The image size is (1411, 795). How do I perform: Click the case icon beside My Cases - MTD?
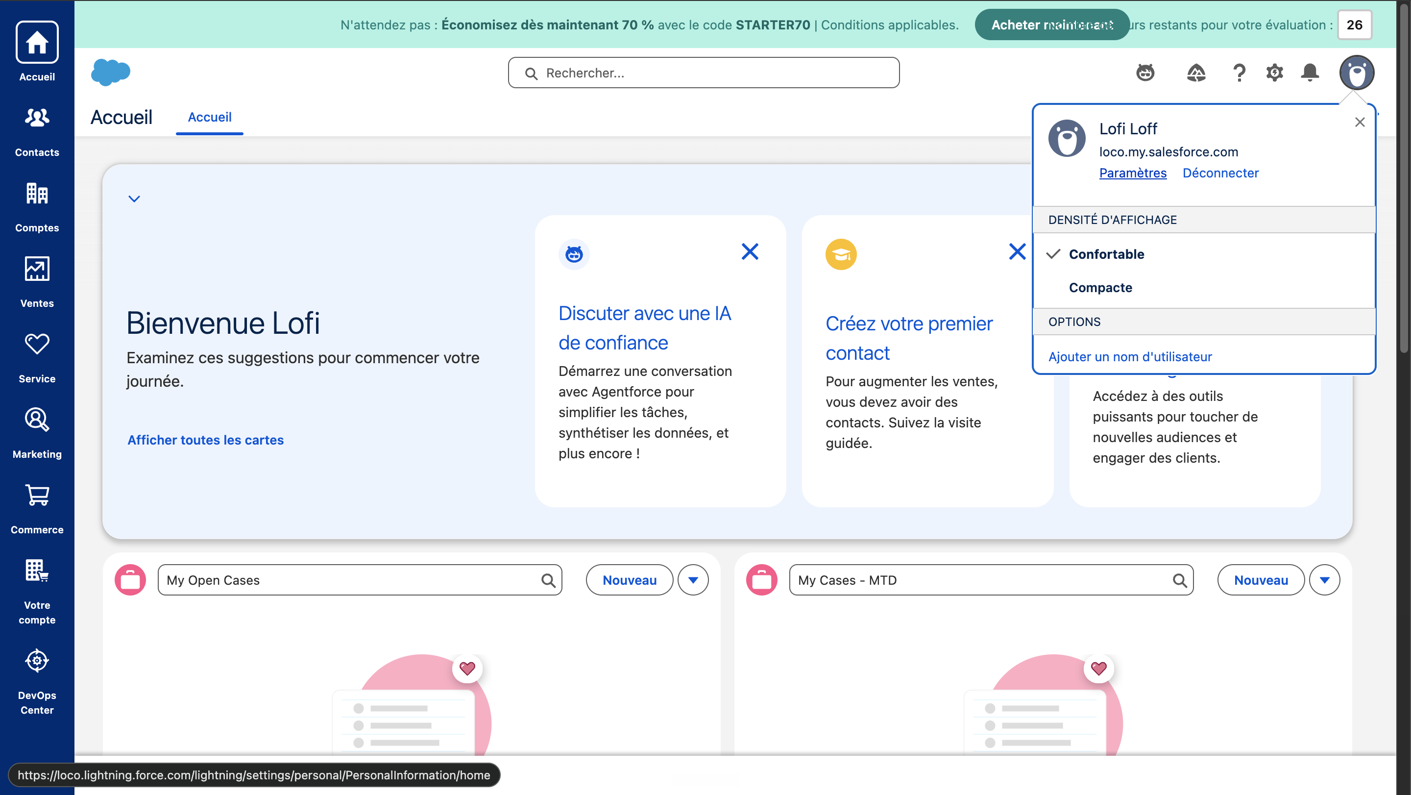[x=761, y=580]
